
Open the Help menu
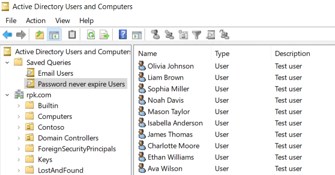coord(86,21)
